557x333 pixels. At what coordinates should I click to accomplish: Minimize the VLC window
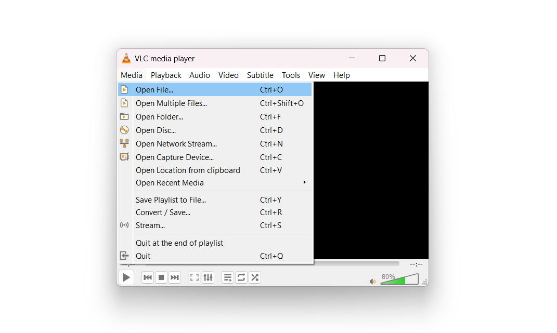[352, 58]
